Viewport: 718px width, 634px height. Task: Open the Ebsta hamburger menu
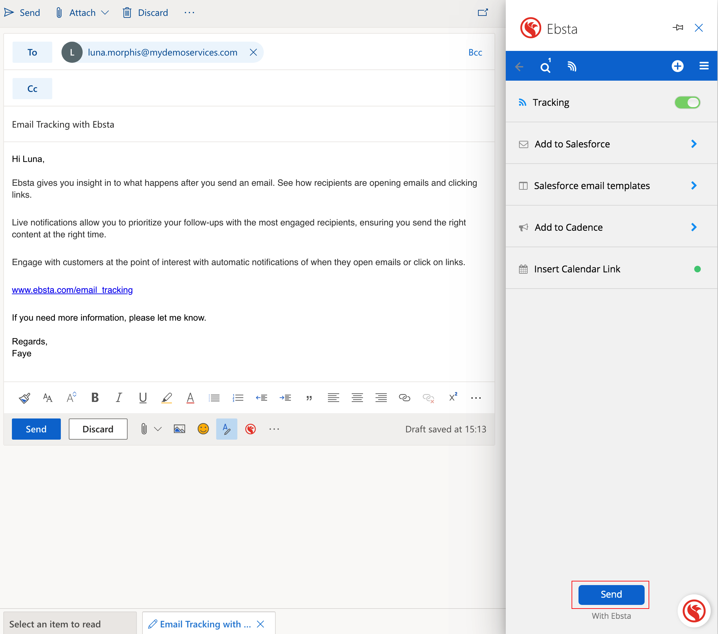click(703, 66)
